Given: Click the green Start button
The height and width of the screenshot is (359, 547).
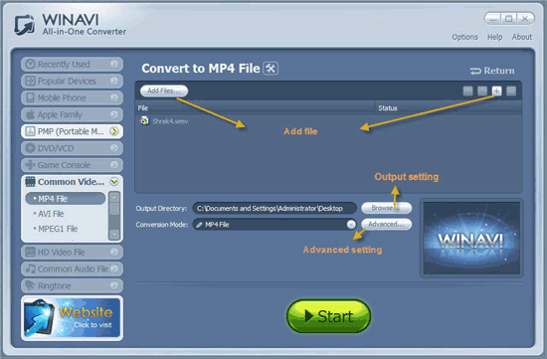Looking at the screenshot, I should [x=328, y=316].
